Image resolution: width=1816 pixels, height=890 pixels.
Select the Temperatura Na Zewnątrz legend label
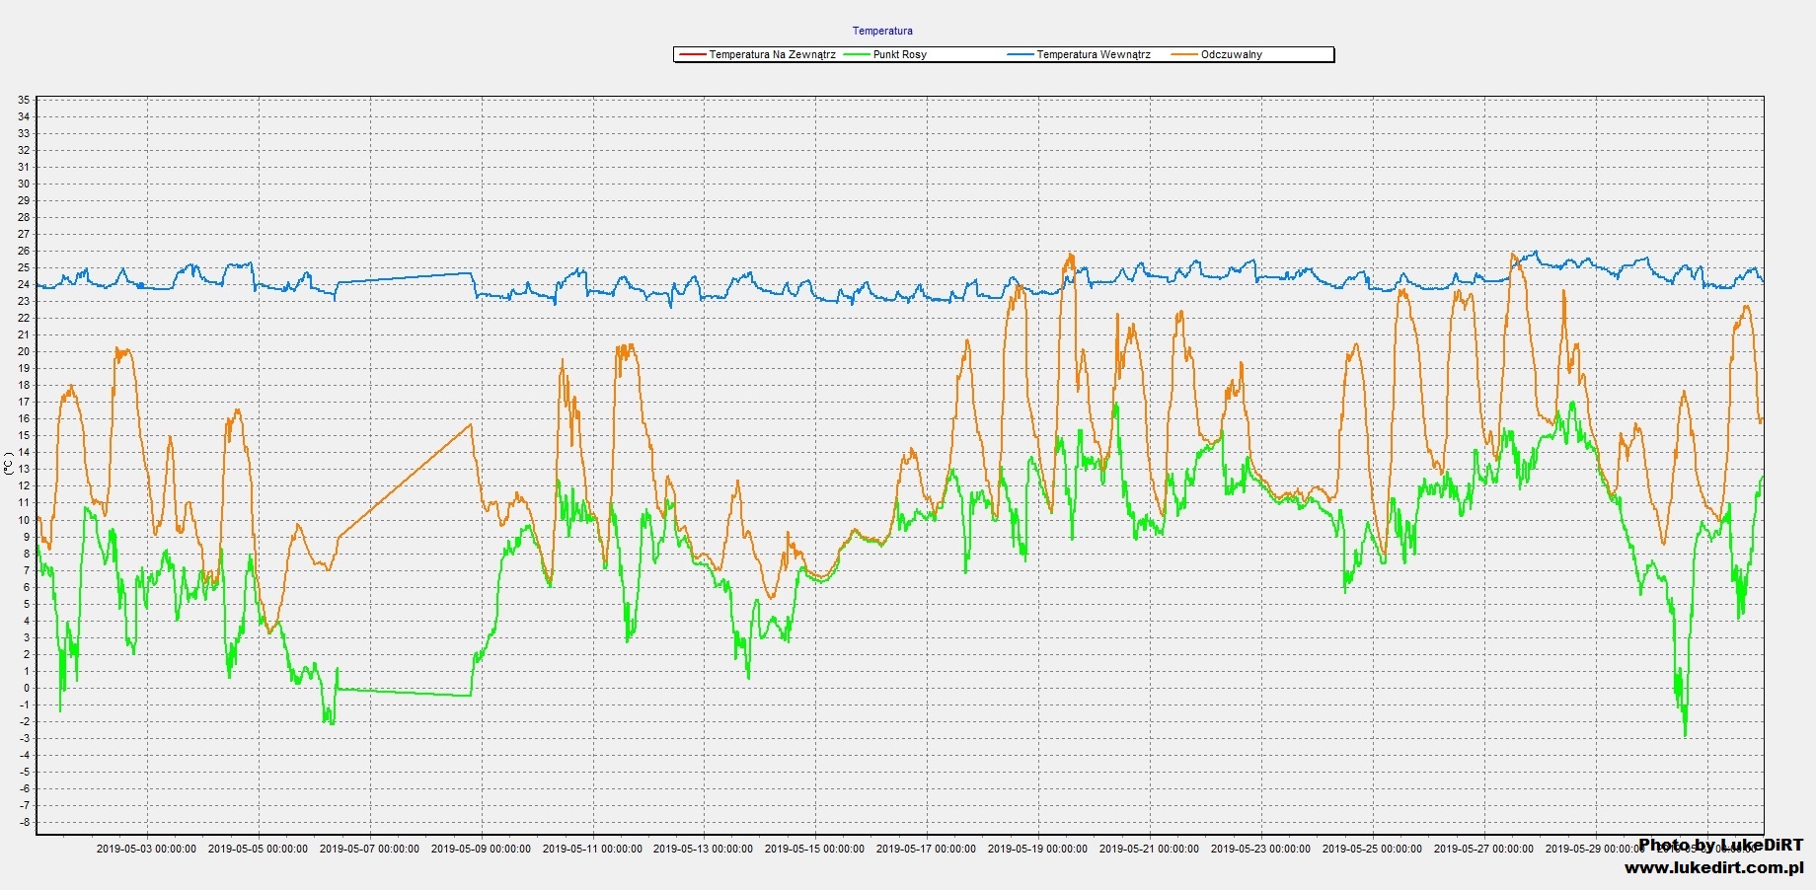click(x=772, y=55)
